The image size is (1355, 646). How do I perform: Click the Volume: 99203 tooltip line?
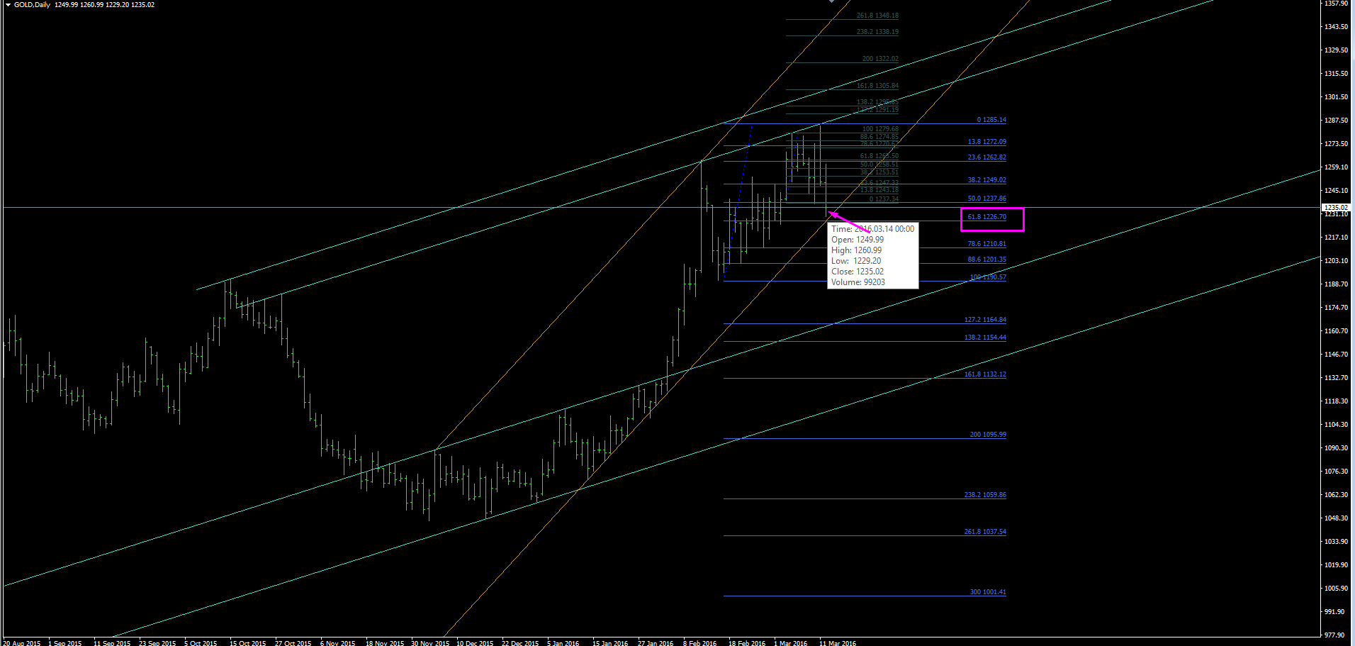(858, 282)
